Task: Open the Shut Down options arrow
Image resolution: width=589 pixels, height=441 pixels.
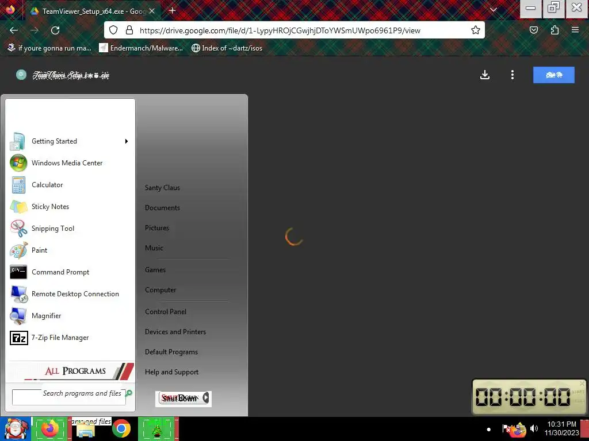Action: [206, 398]
